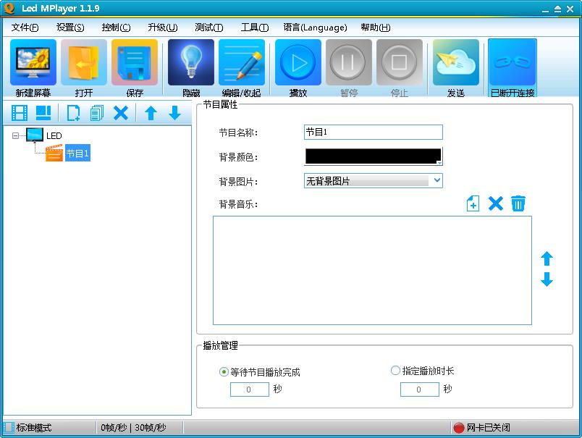Open the 文件(F) menu
Image resolution: width=582 pixels, height=438 pixels.
click(25, 28)
